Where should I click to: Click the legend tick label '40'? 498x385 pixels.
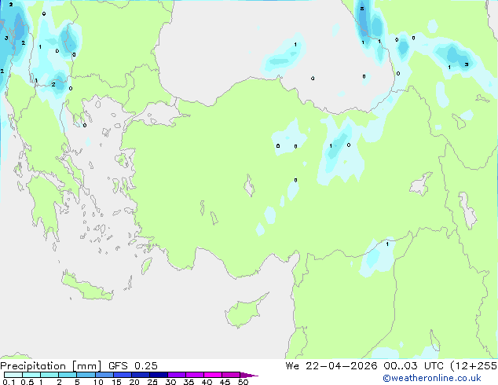click(207, 382)
